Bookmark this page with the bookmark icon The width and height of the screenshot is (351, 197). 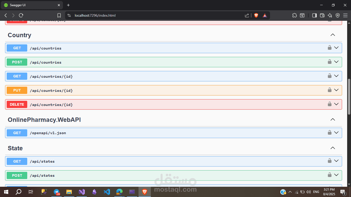(x=59, y=15)
